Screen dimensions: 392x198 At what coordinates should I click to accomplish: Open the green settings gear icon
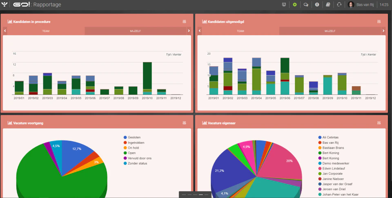295,4
